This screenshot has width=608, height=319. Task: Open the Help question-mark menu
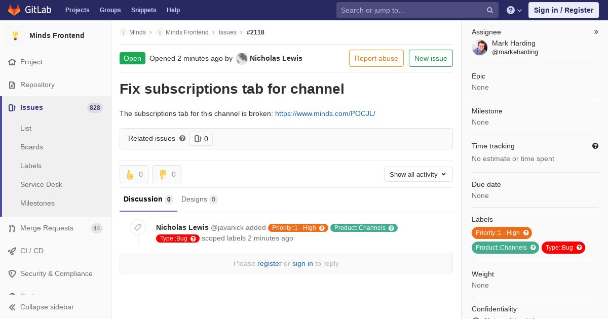(x=514, y=10)
